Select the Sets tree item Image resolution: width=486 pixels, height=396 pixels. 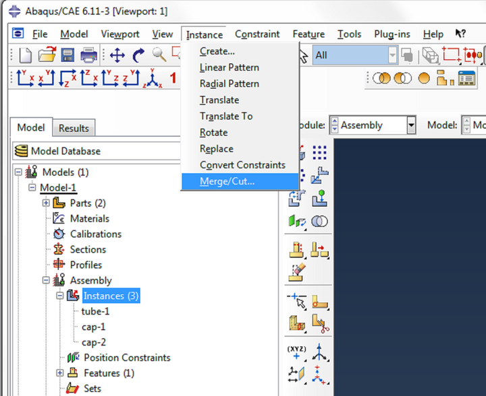[x=92, y=389]
